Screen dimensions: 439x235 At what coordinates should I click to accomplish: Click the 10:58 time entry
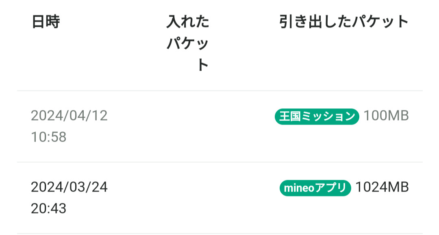click(48, 137)
